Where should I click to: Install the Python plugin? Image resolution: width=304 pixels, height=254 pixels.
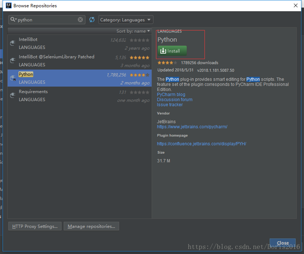coord(172,51)
